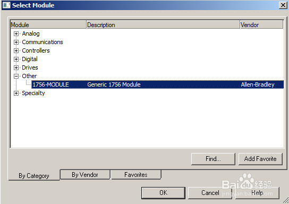The width and height of the screenshot is (289, 204).
Task: Select the Digital tree label
Action: (x=30, y=59)
